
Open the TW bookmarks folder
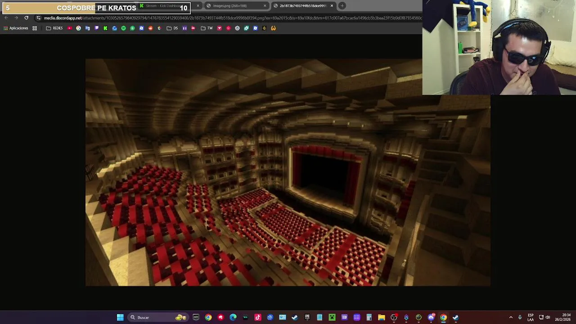[x=207, y=28]
